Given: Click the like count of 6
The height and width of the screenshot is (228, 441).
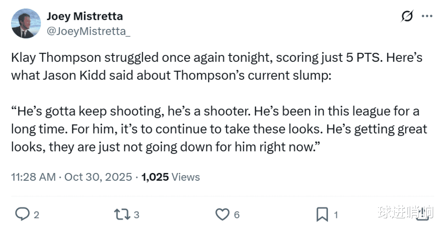Looking at the screenshot, I should tap(236, 214).
